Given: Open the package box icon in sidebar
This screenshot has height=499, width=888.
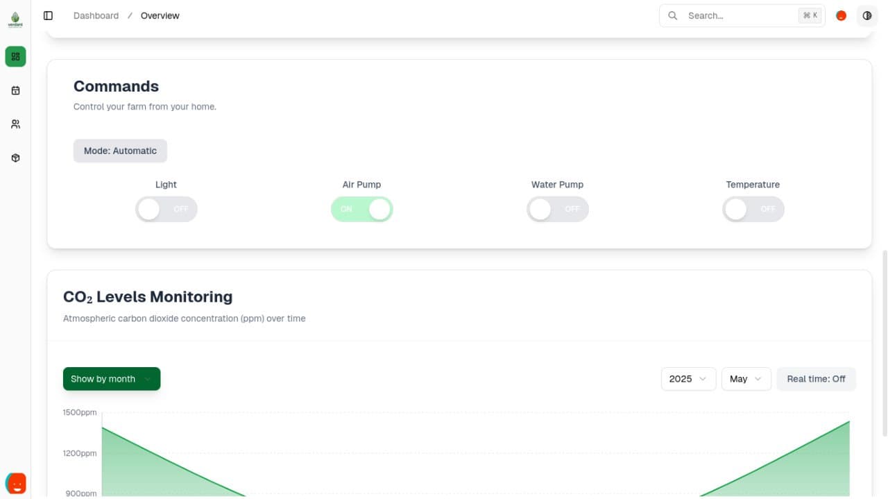Looking at the screenshot, I should click(x=15, y=158).
